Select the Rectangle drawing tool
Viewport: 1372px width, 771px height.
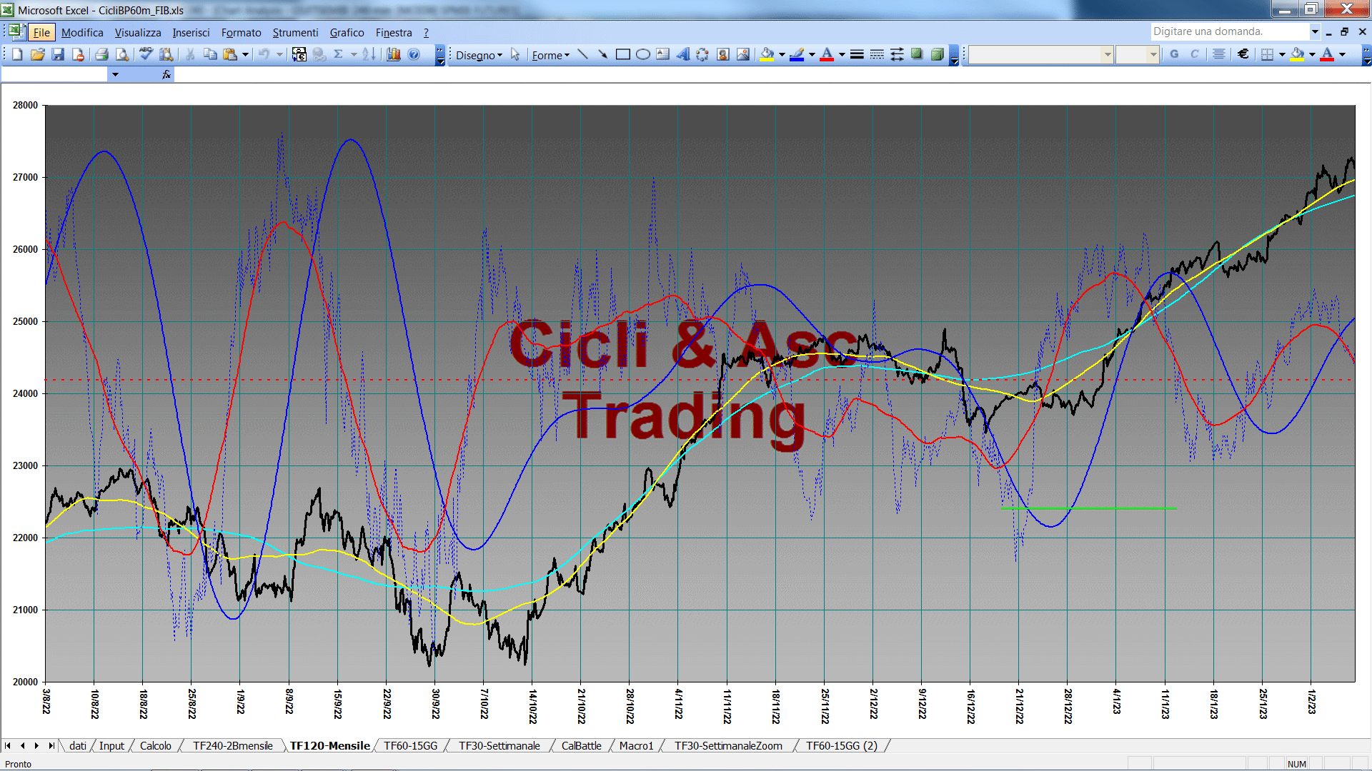coord(623,54)
